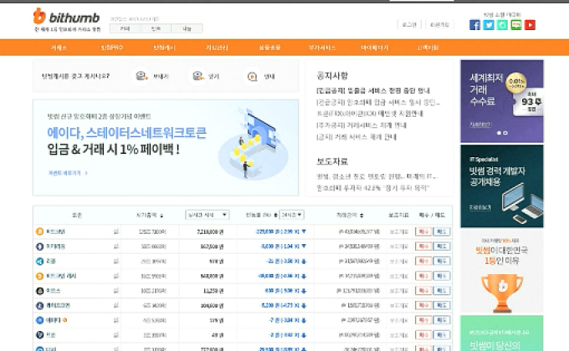
Task: Click the blue 매도 button in Bitcoin row
Action: point(442,231)
